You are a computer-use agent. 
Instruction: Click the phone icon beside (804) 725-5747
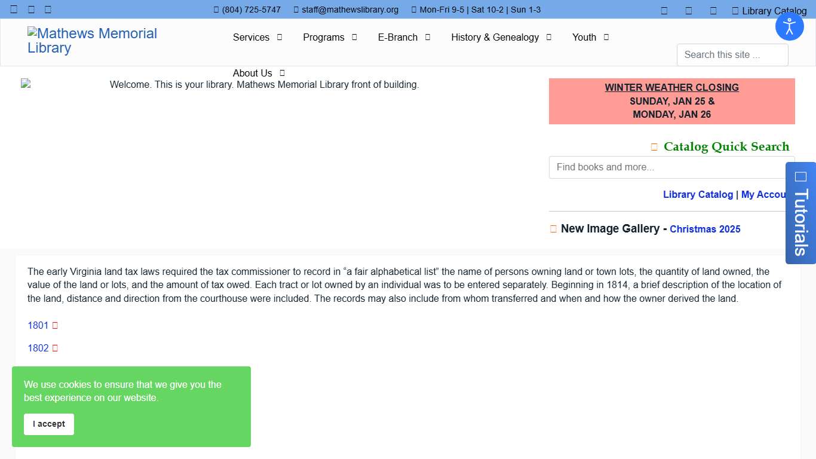click(x=216, y=10)
